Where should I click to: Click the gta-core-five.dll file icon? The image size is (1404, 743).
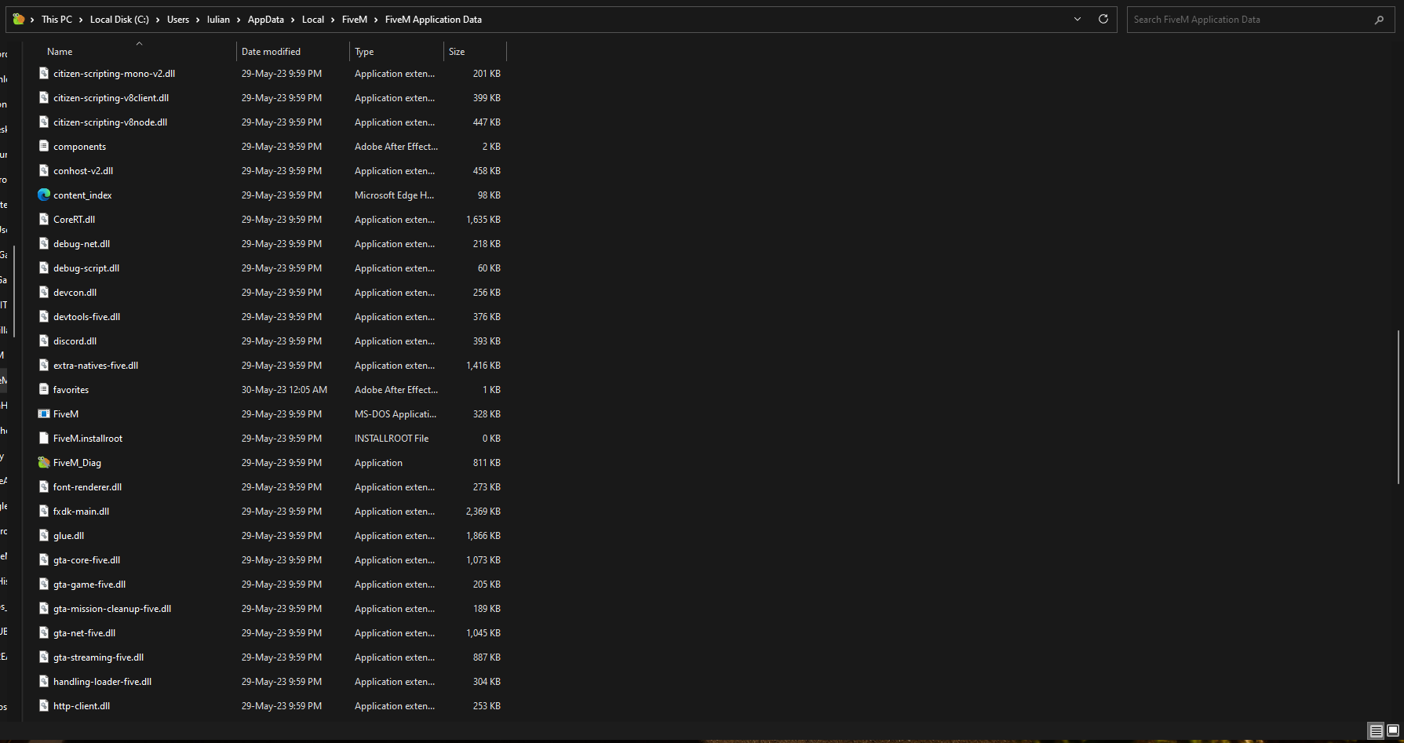(x=44, y=559)
